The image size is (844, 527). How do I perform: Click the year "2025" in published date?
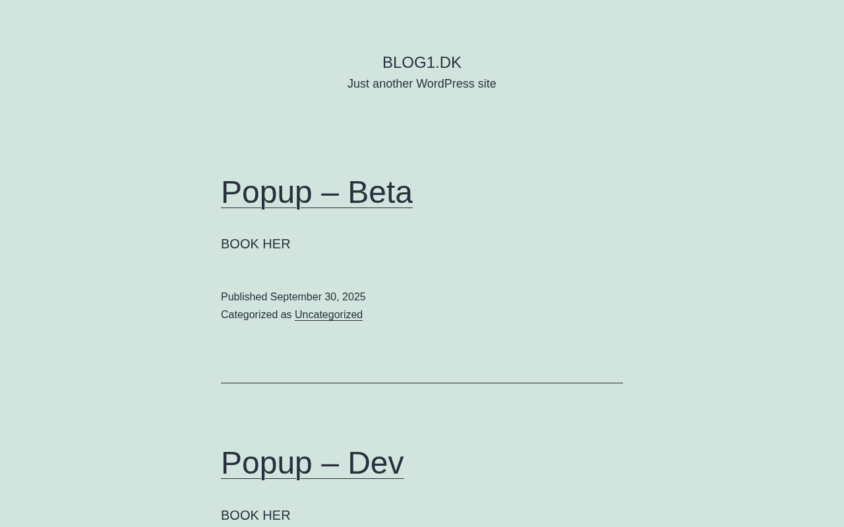(353, 297)
